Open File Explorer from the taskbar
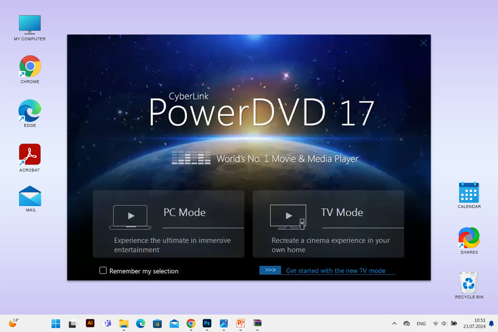Image resolution: width=498 pixels, height=332 pixels. pos(124,323)
